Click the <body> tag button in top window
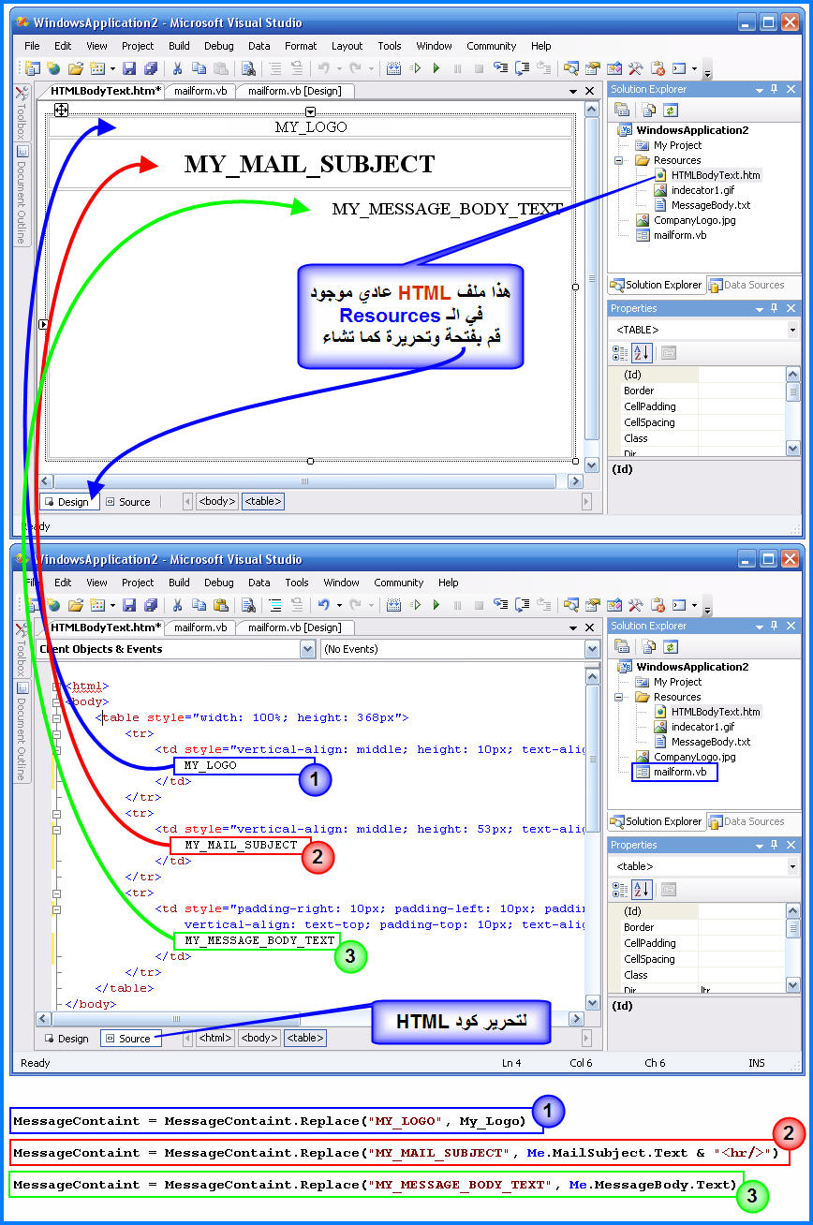Viewport: 813px width, 1225px height. (x=216, y=502)
